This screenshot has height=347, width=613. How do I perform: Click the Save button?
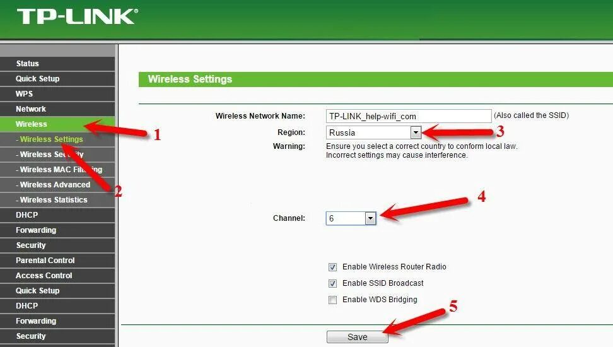pyautogui.click(x=358, y=337)
